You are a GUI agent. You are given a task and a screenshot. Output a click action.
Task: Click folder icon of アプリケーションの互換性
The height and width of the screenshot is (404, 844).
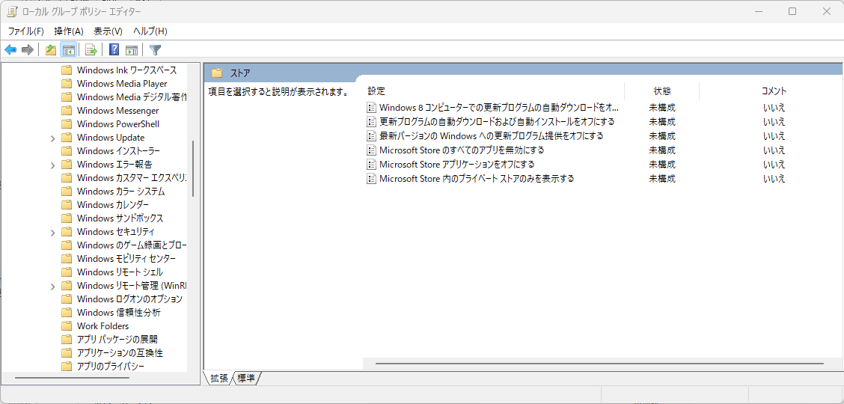coord(67,352)
